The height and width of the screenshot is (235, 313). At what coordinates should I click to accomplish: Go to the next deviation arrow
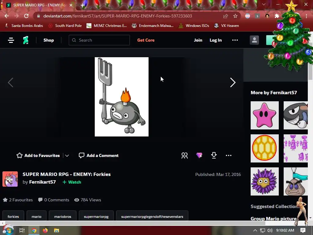pyautogui.click(x=233, y=82)
